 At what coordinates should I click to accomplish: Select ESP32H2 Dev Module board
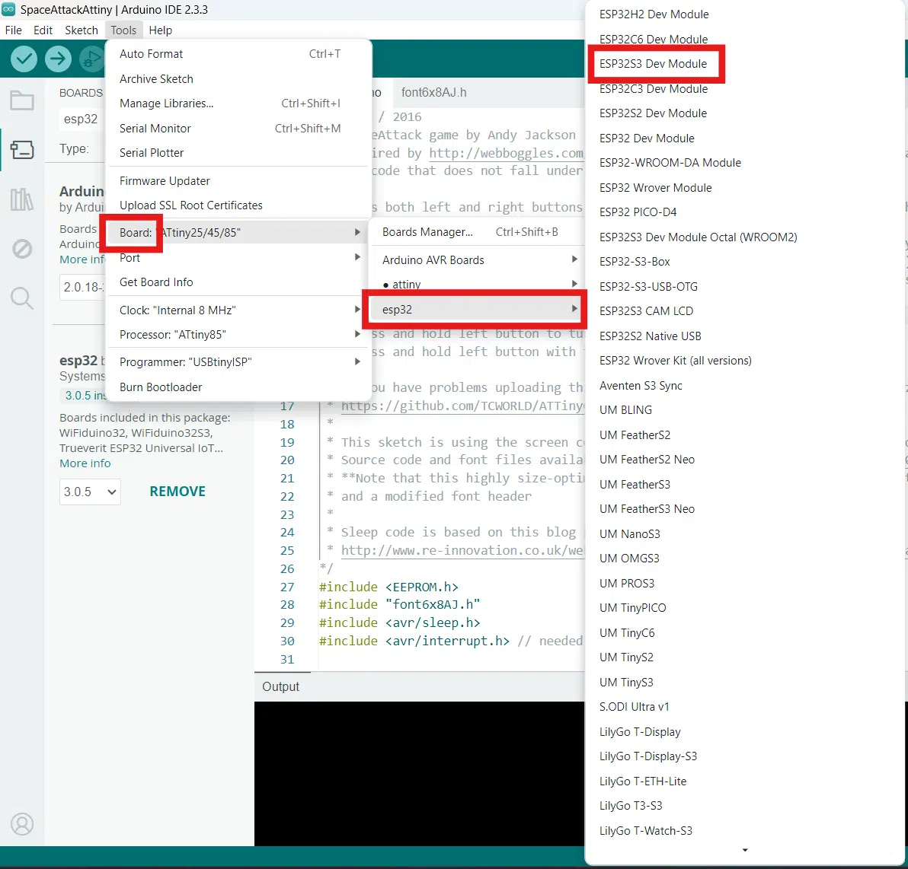tap(654, 14)
